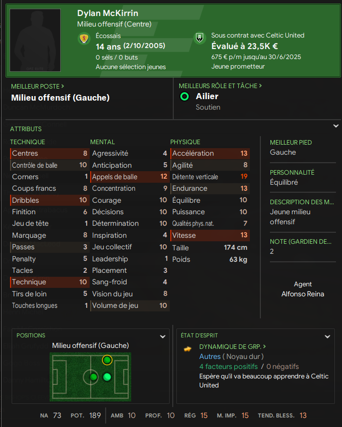Click the Mental column header
Screen dimensions: 342x427
point(102,142)
